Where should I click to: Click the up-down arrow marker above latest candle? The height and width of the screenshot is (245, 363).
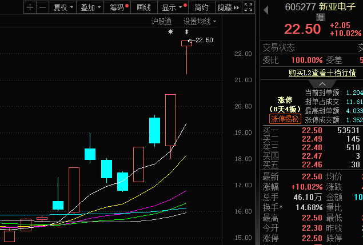tap(186, 32)
